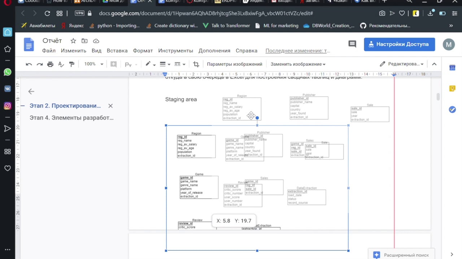Open Последнее изменение history link
Screen dimensions: 462x259
(x=298, y=51)
